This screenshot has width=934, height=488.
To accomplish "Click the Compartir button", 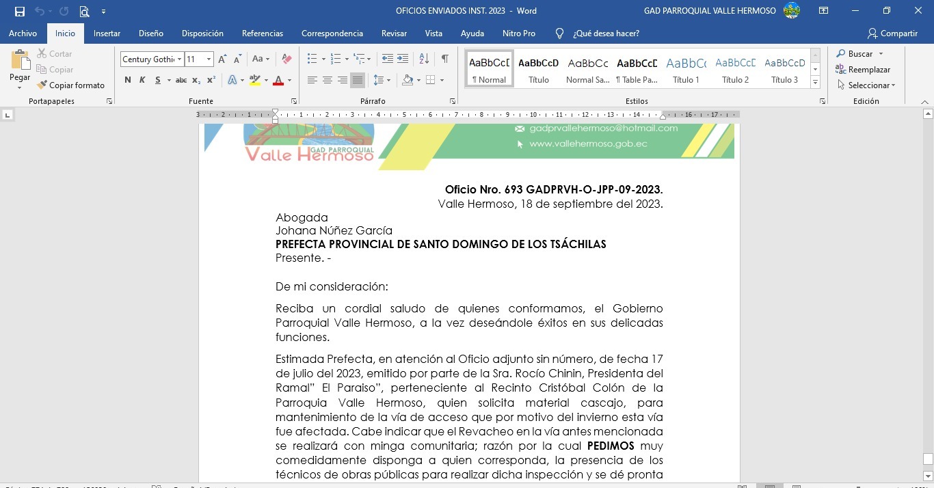I will [892, 33].
